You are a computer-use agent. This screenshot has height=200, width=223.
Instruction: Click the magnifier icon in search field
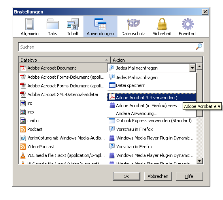click(x=199, y=47)
